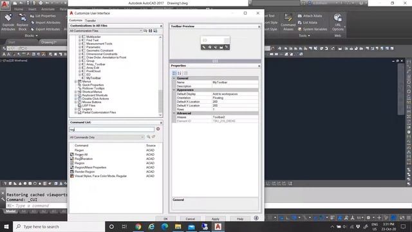Click the Aliases value Toolbar2
The height and width of the screenshot is (232, 412).
(x=235, y=117)
